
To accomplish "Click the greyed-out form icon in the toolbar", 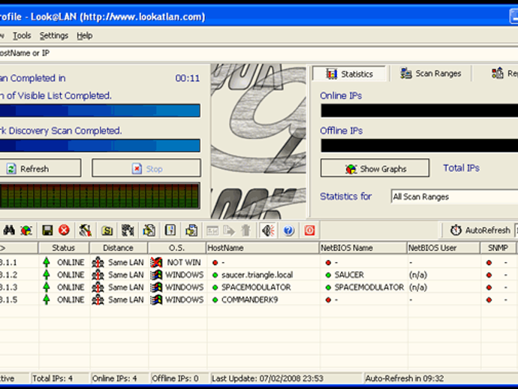I will [212, 231].
